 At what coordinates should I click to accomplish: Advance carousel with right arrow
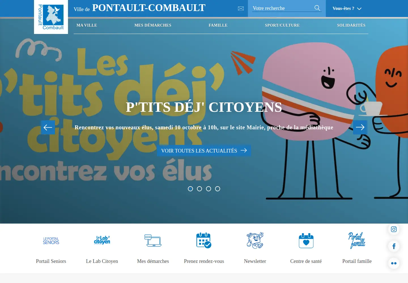360,127
